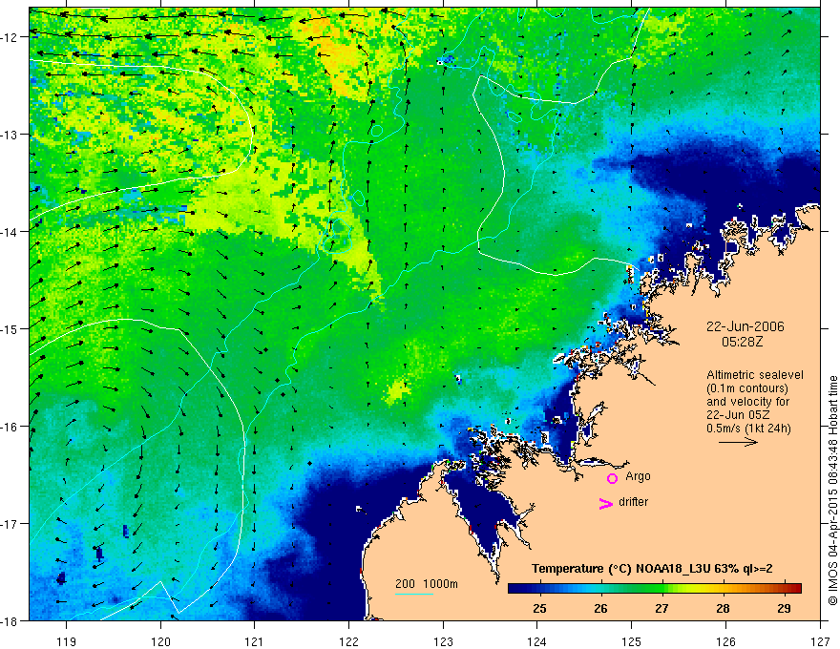Click the '05:28Z' time text
Screen dimensions: 840x649
[742, 341]
